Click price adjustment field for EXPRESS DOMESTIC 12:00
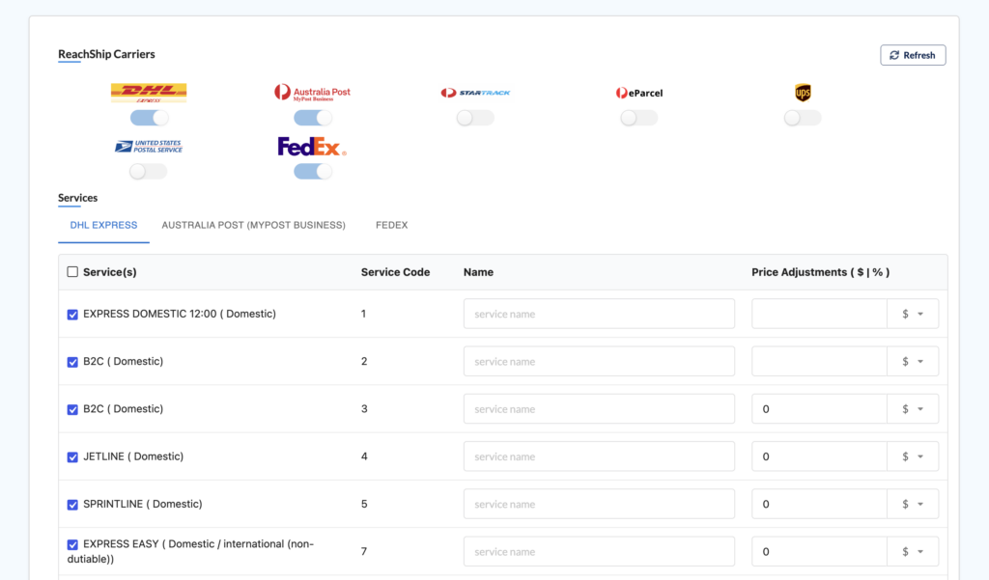989x580 pixels. coord(819,314)
